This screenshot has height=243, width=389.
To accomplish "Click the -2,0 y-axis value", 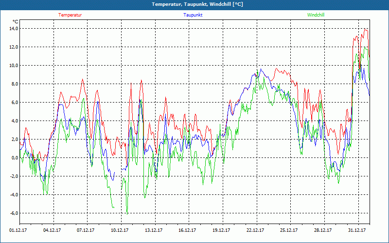I will [14, 176].
